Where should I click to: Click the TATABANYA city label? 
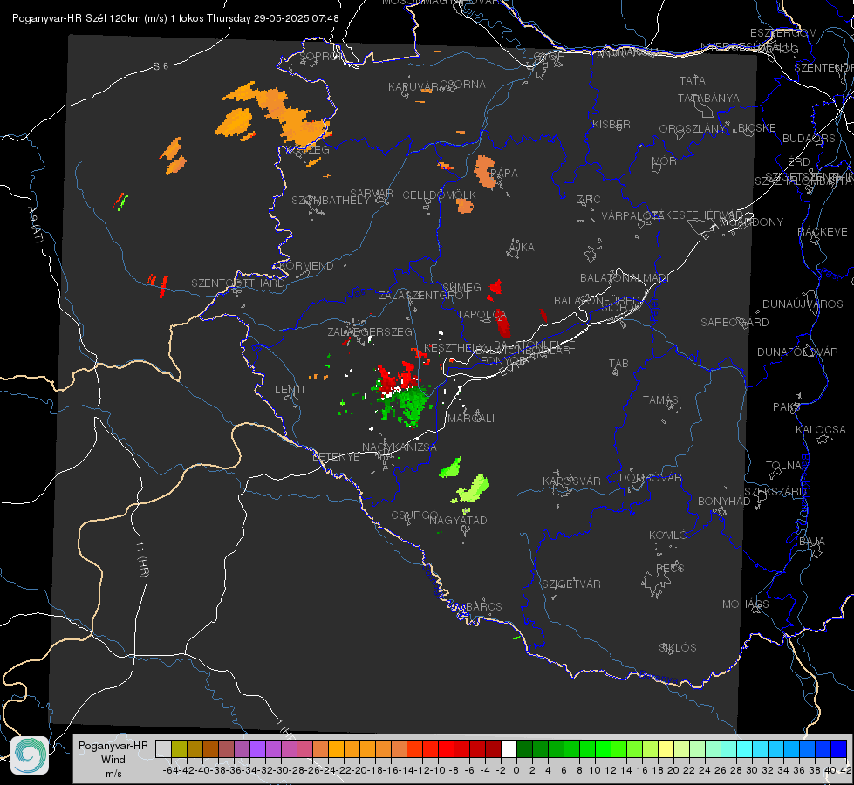click(x=708, y=98)
